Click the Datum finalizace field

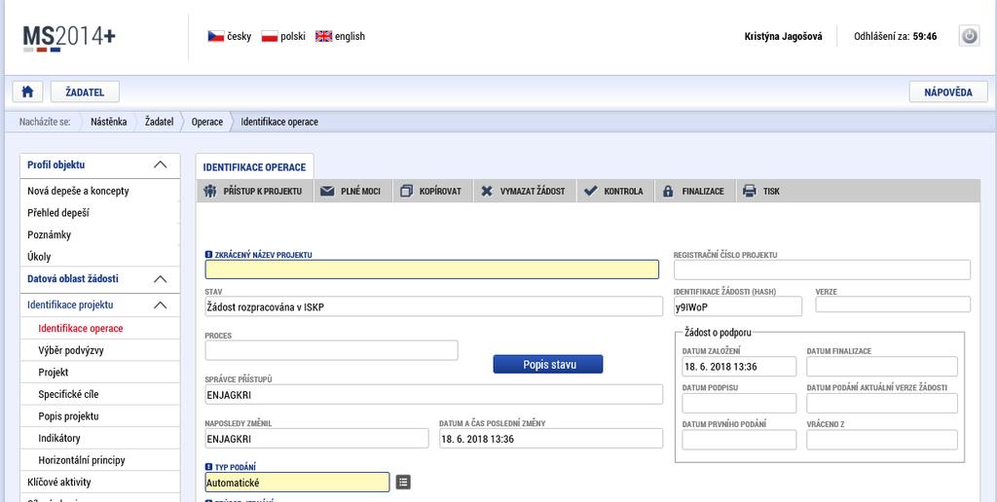pos(882,367)
